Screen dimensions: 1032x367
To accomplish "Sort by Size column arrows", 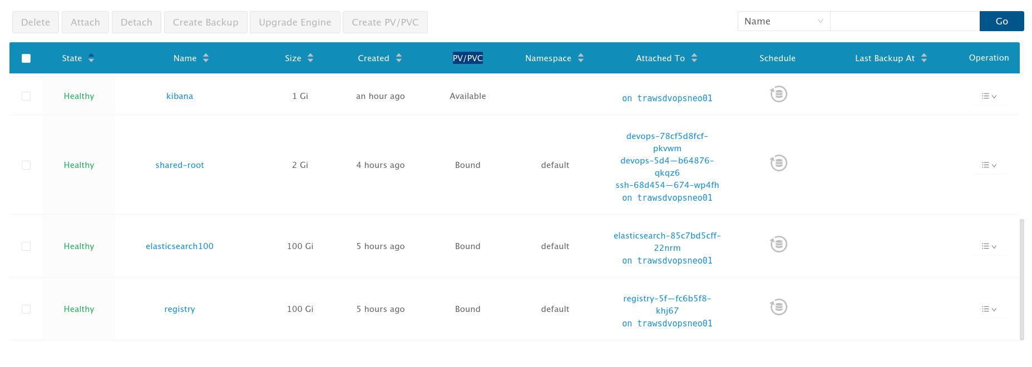I will 310,58.
